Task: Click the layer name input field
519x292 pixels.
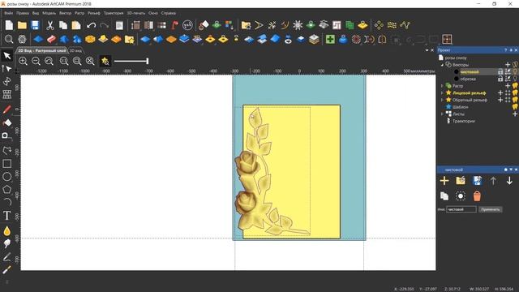Action: [x=461, y=209]
